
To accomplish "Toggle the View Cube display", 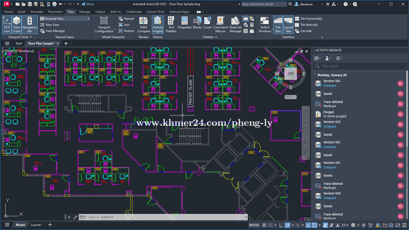I will click(x=16, y=25).
